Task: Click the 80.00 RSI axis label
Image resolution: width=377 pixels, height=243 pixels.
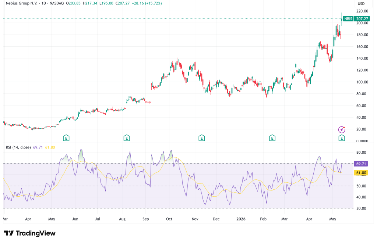Action: 361,153
